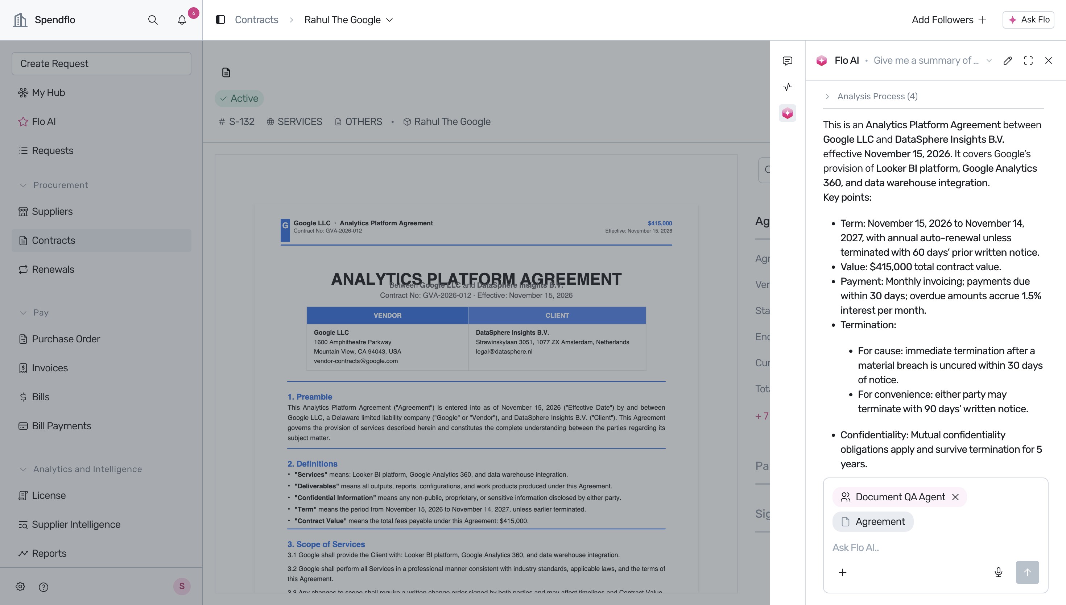Viewport: 1066px width, 605px height.
Task: Open Renewals in sidebar
Action: pyautogui.click(x=102, y=269)
